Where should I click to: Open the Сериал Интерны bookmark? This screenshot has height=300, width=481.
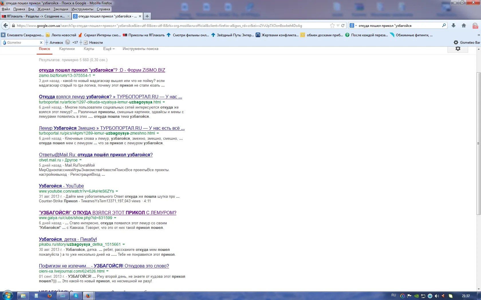tap(100, 35)
